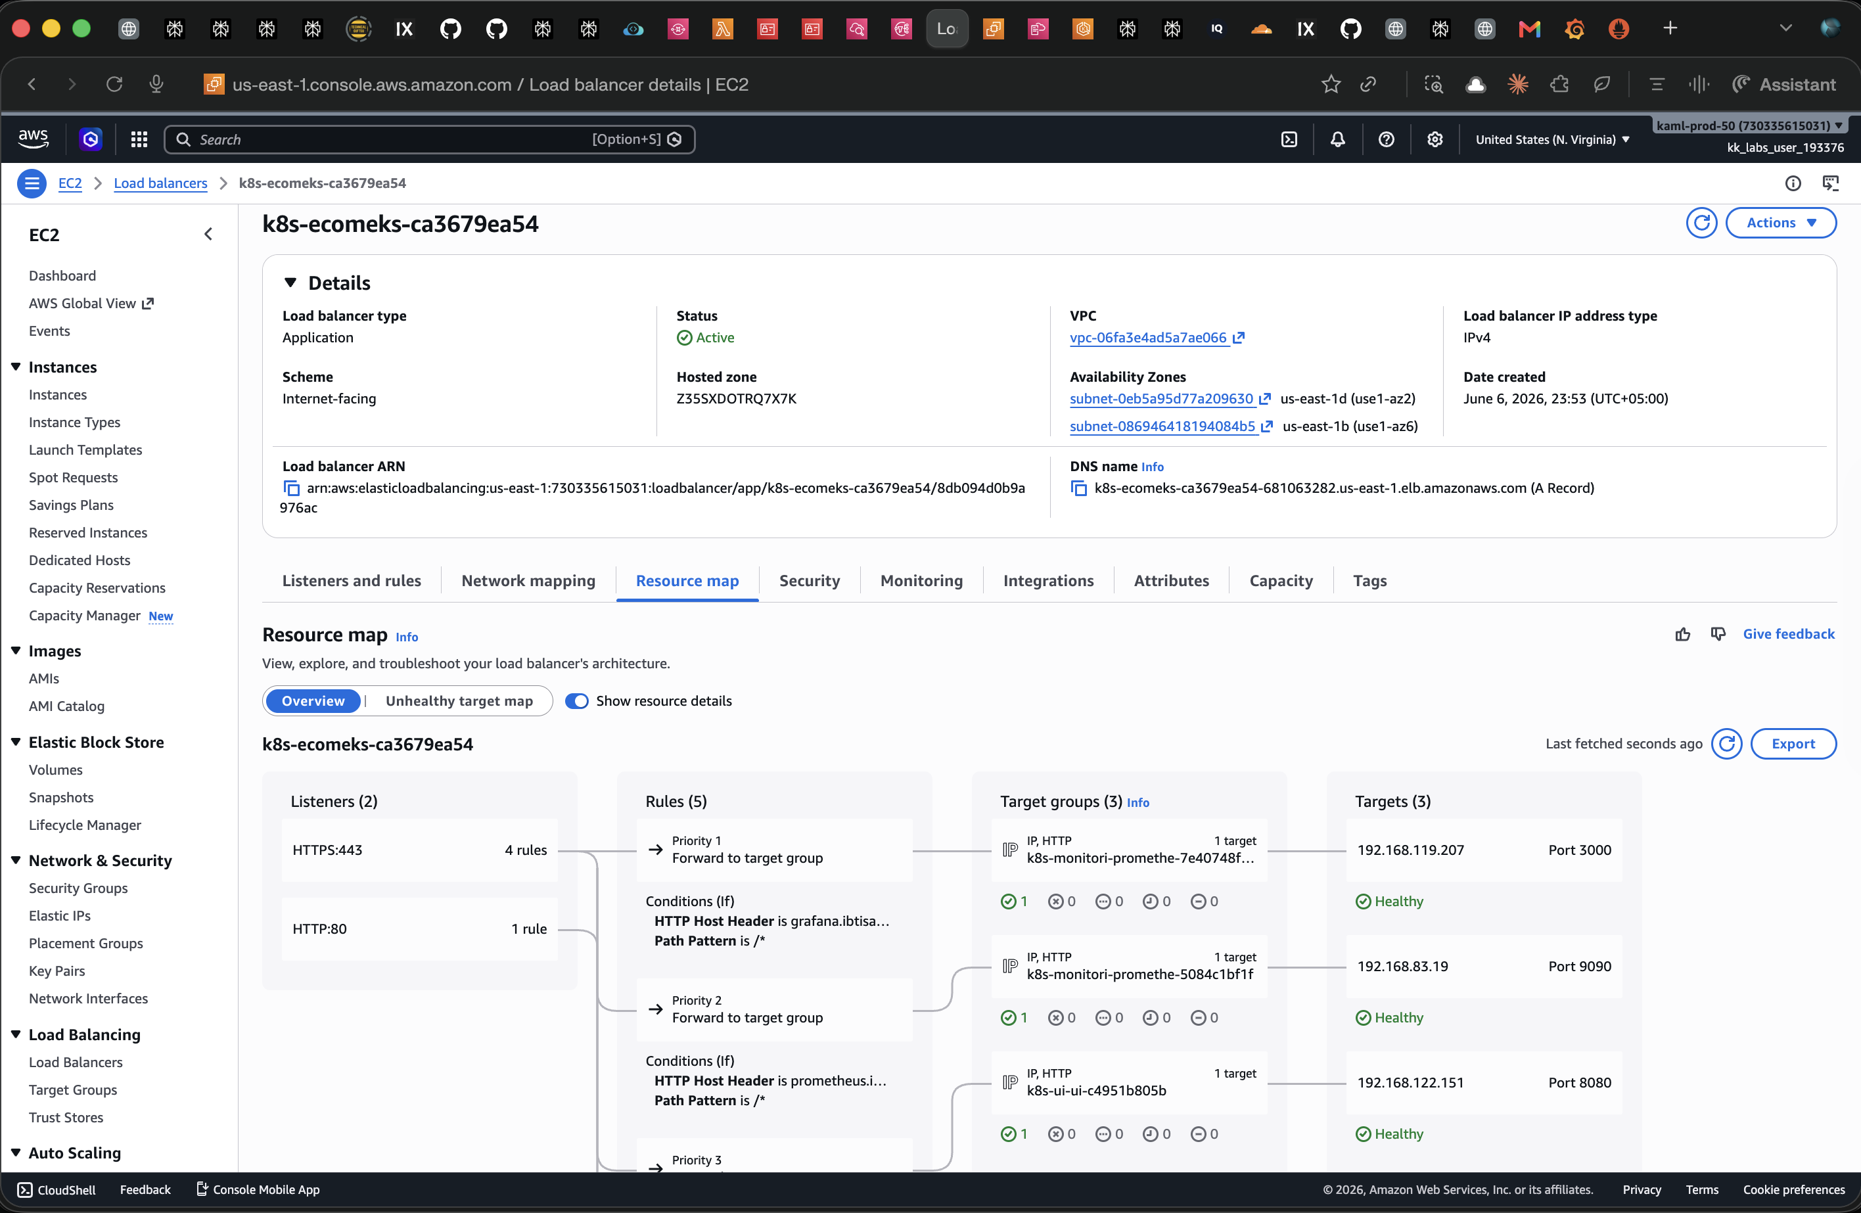Screen dimensions: 1861x1213
Task: Collapse the Elastic Block Store section
Action: [x=16, y=742]
